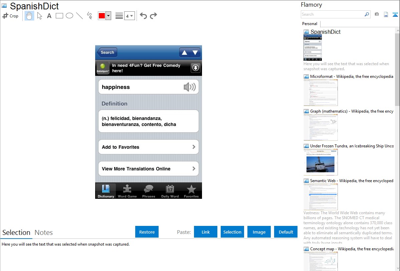Tap the Dictionary tab icon
Screen dimensions: 400x271
coord(106,191)
